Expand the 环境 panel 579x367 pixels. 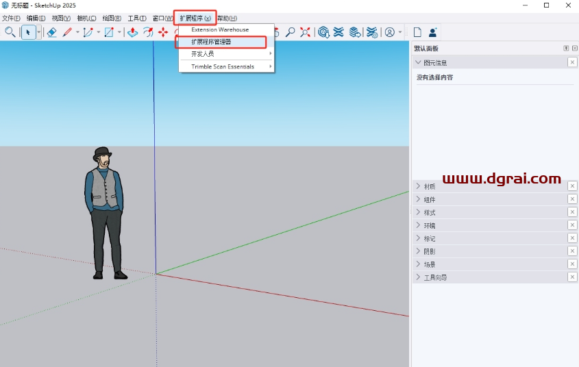click(x=418, y=225)
